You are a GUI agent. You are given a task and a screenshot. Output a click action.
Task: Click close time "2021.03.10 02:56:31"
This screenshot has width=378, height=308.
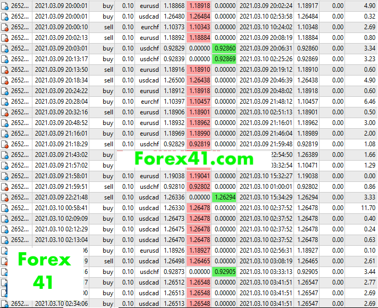click(x=266, y=251)
